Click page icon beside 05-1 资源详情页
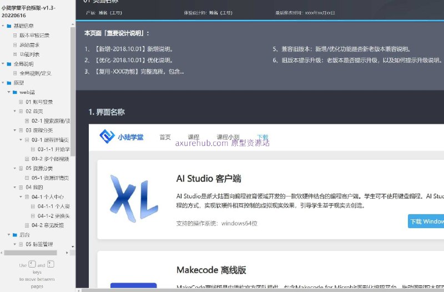 click(27, 178)
